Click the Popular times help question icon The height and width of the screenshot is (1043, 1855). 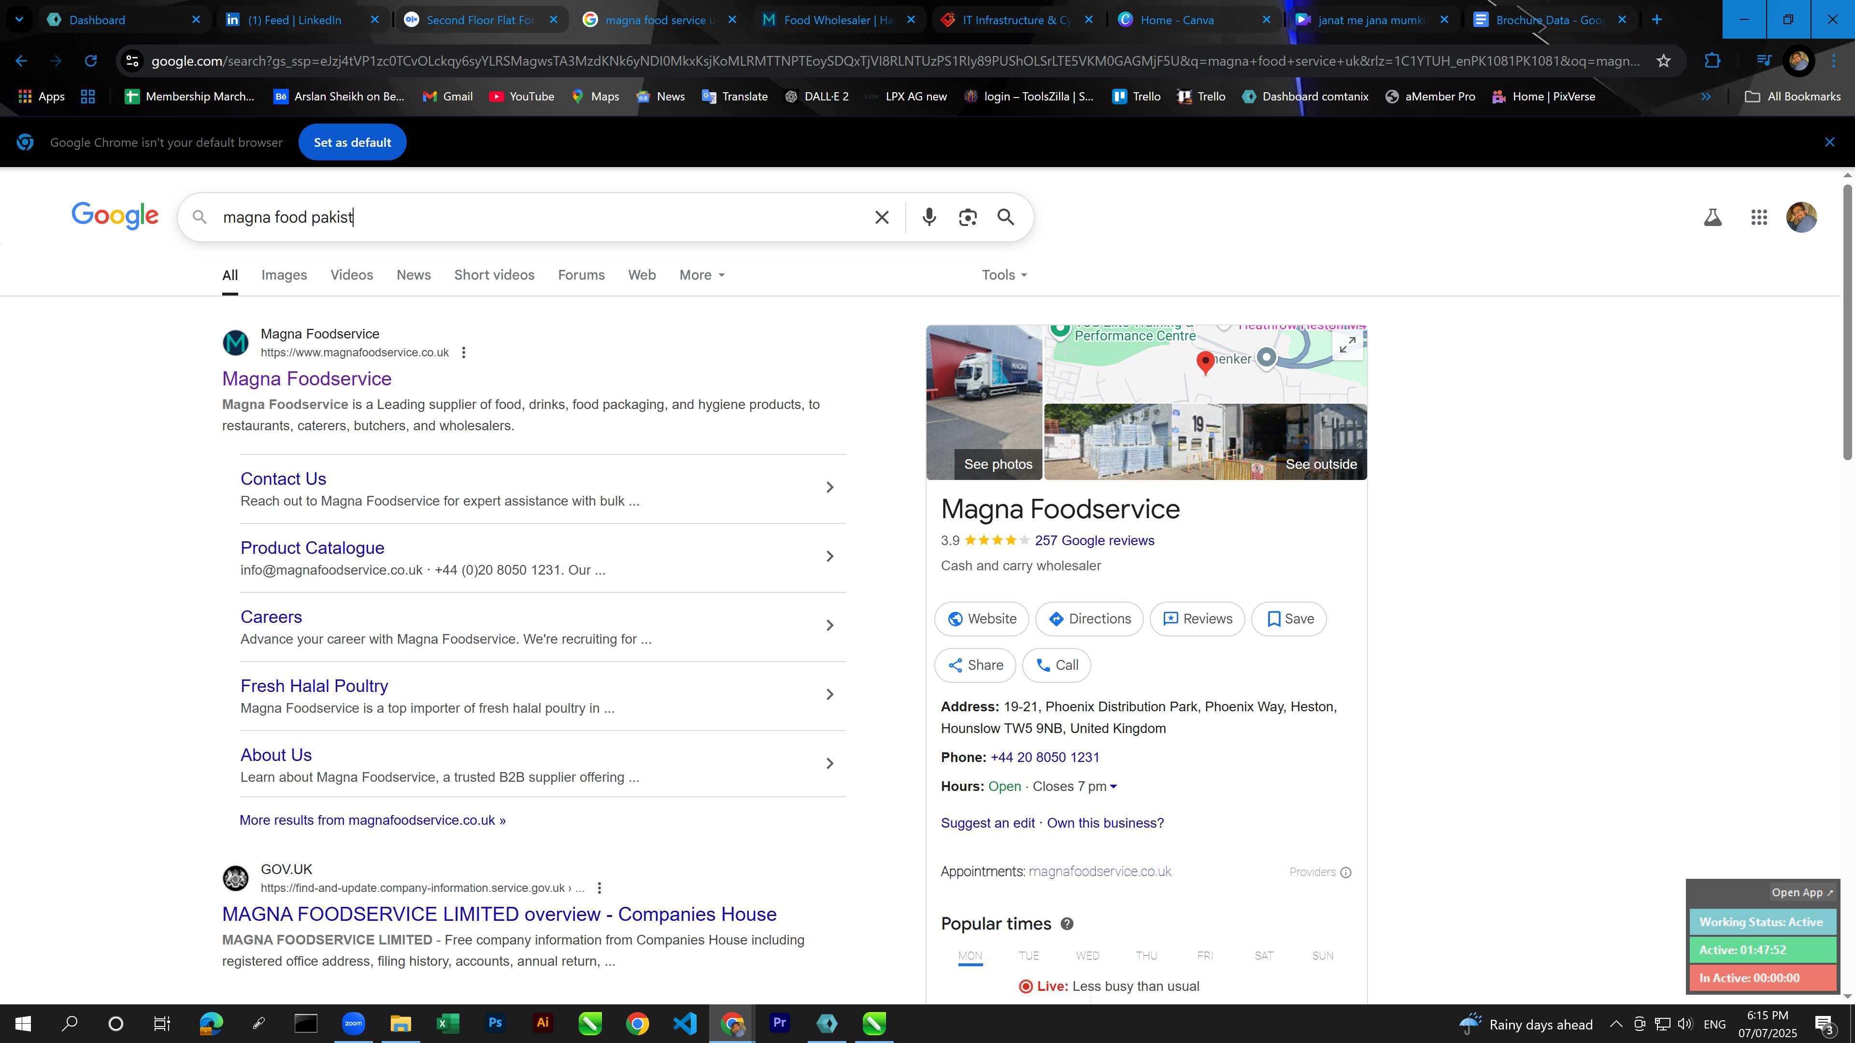[1067, 924]
